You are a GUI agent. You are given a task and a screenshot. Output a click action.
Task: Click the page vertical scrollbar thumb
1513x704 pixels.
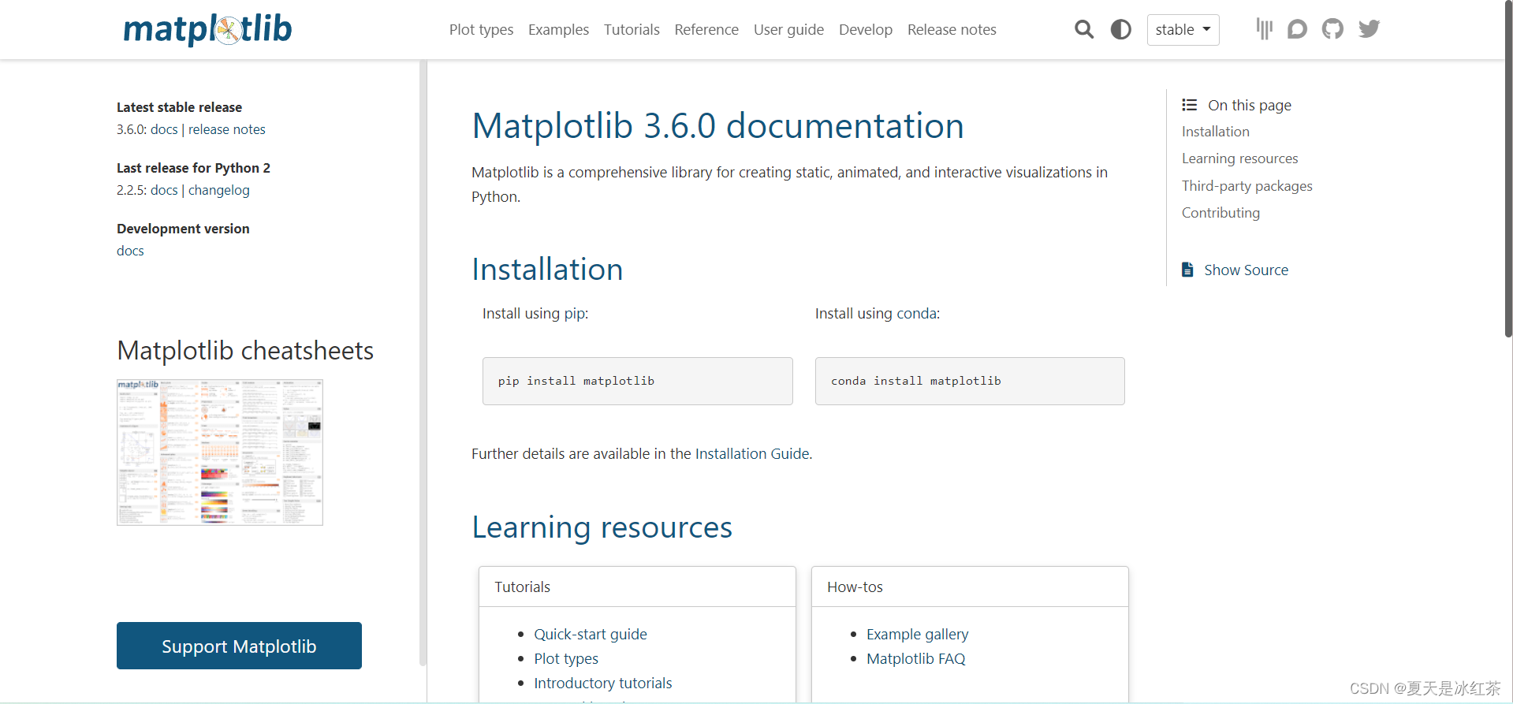1507,169
